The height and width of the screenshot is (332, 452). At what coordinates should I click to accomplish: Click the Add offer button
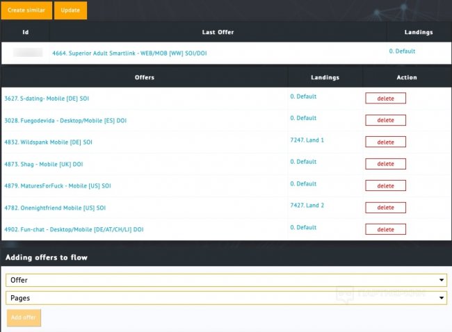pyautogui.click(x=24, y=317)
